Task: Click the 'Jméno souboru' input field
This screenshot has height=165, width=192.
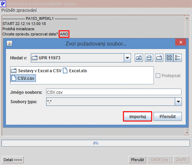Action: pos(114,92)
